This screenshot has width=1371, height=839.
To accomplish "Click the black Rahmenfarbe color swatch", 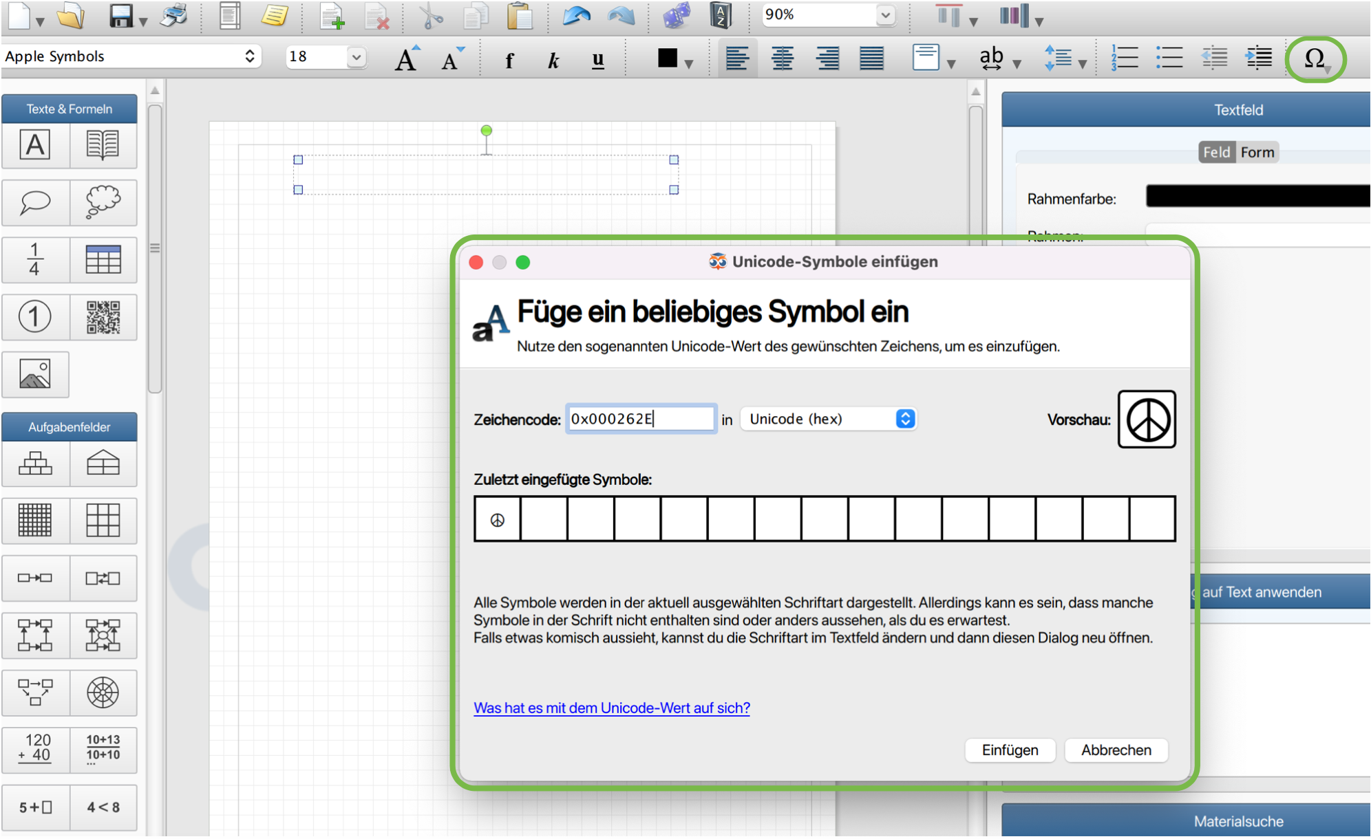I will [x=1257, y=196].
